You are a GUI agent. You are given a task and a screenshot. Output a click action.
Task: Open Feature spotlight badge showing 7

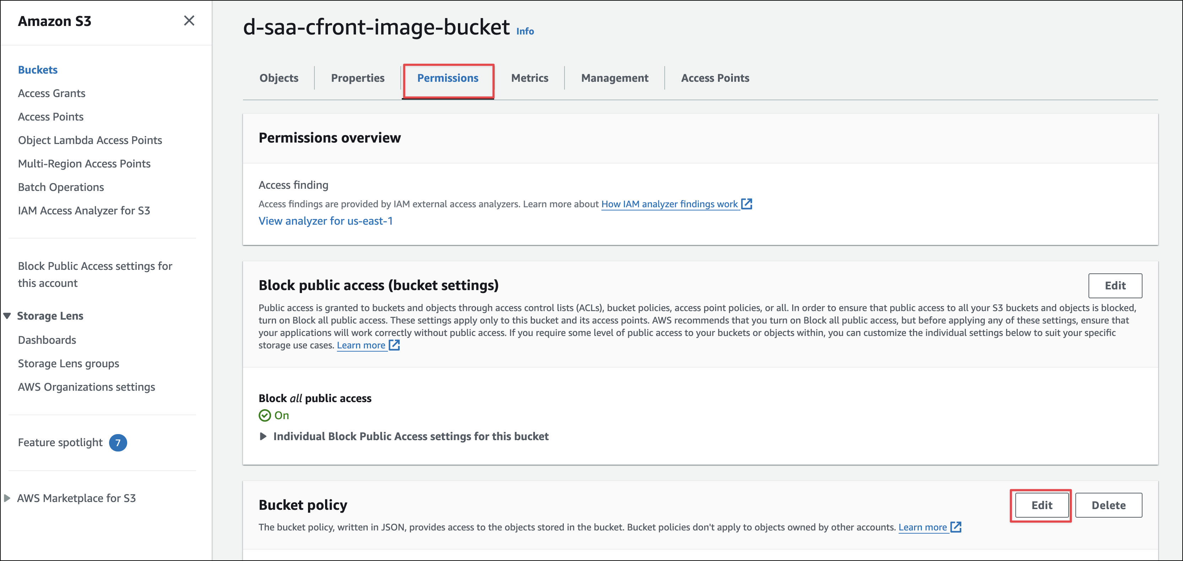point(118,443)
